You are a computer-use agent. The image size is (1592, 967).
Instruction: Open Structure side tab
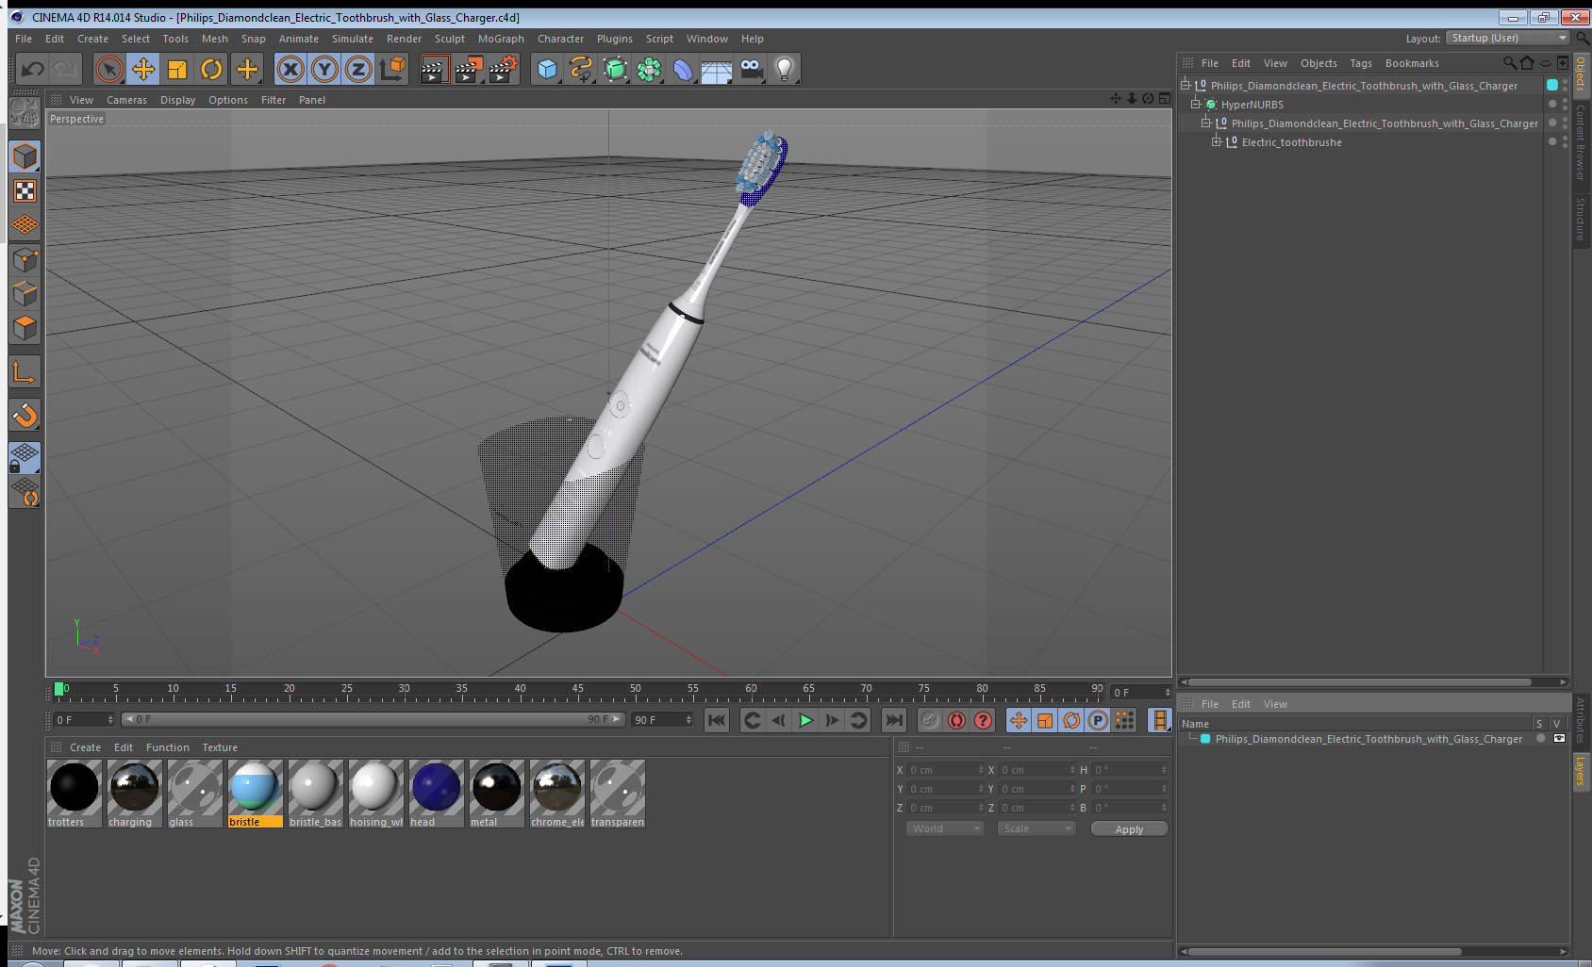click(1581, 219)
